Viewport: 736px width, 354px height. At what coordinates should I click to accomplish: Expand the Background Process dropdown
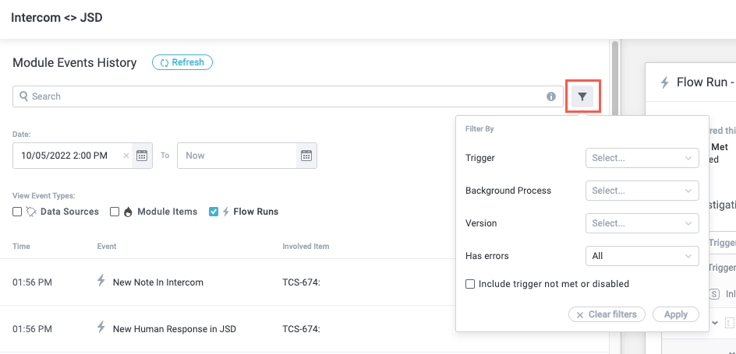pos(642,191)
